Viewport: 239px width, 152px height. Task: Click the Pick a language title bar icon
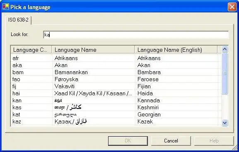[6, 7]
